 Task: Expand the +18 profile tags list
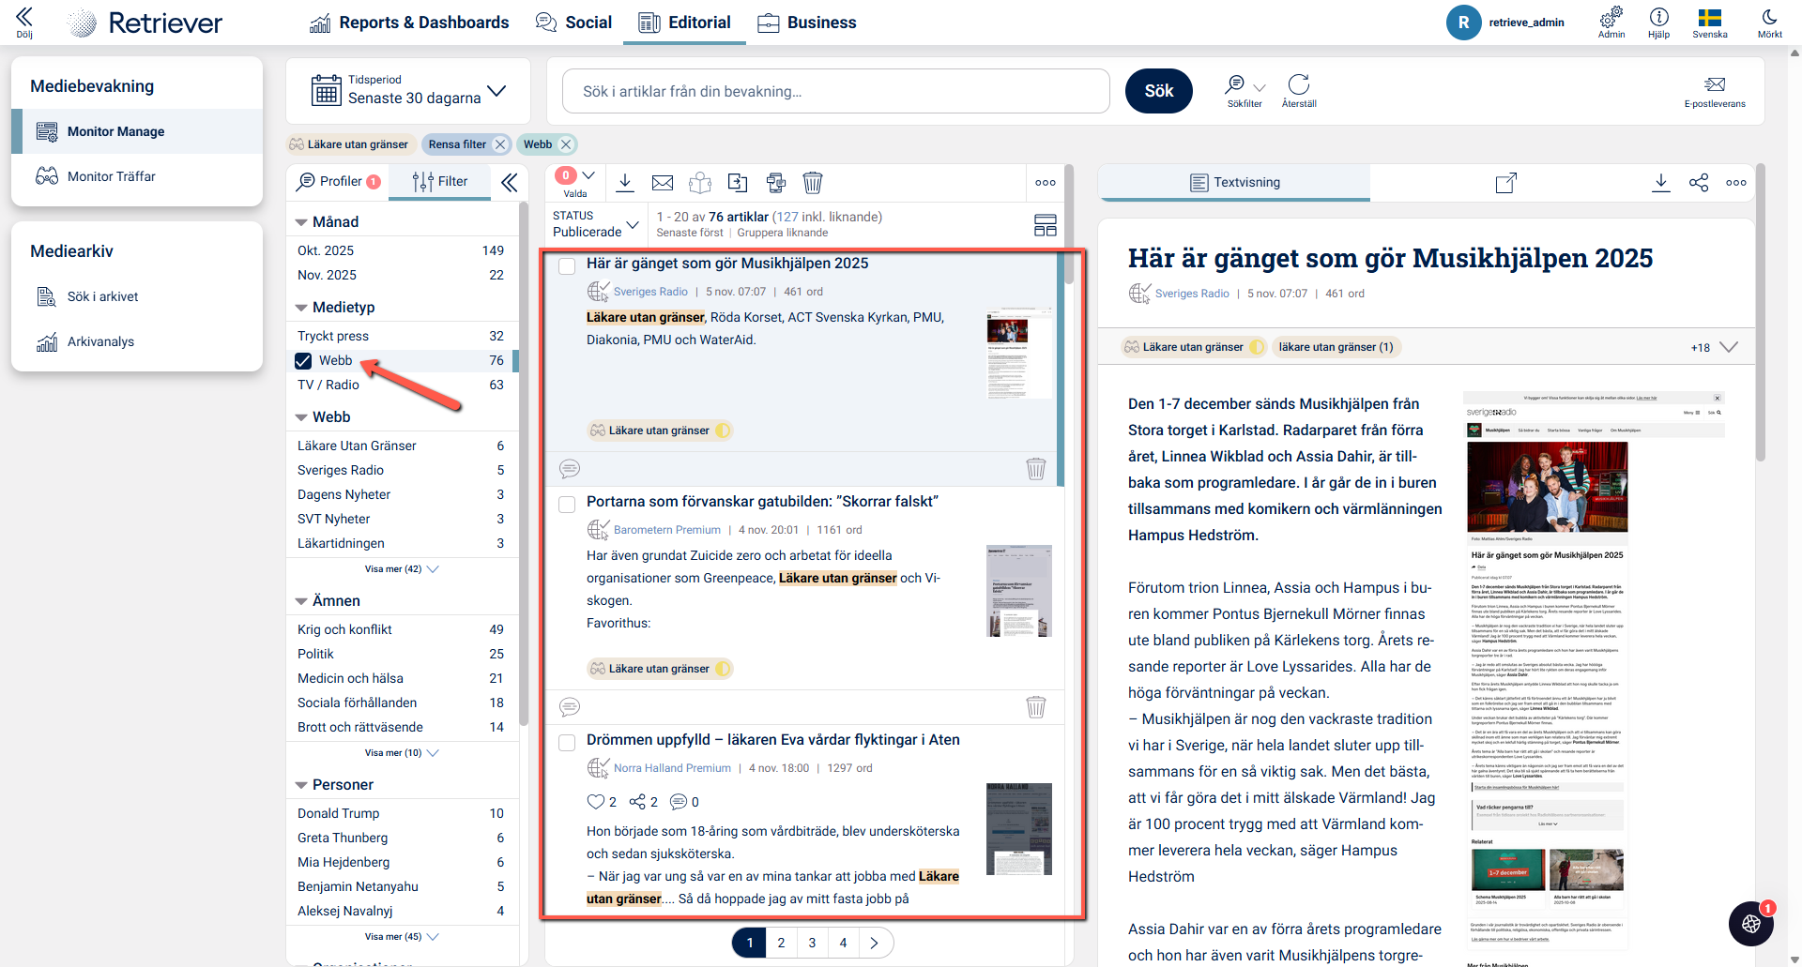point(1715,347)
